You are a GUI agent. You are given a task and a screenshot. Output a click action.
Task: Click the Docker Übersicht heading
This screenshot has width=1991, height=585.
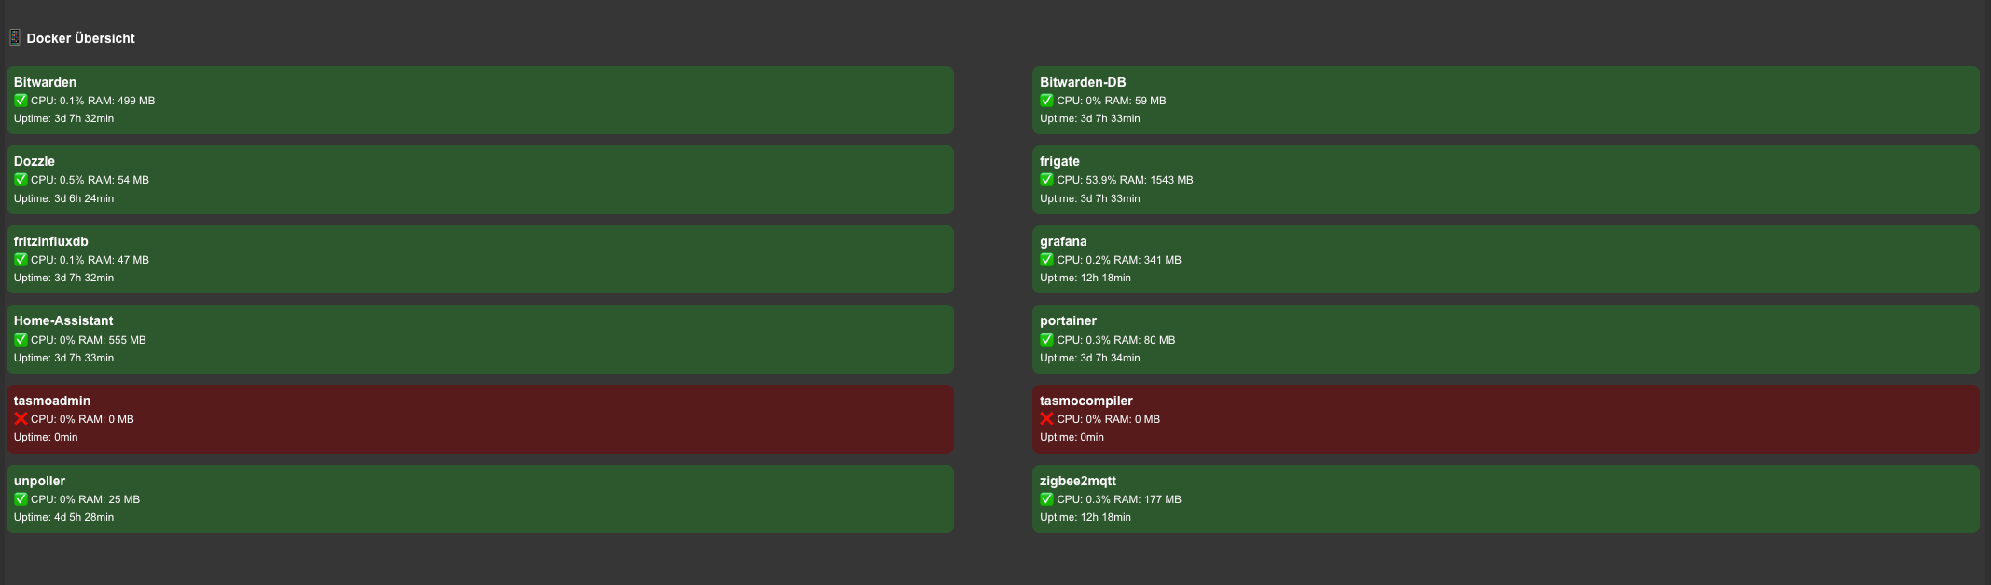tap(80, 38)
